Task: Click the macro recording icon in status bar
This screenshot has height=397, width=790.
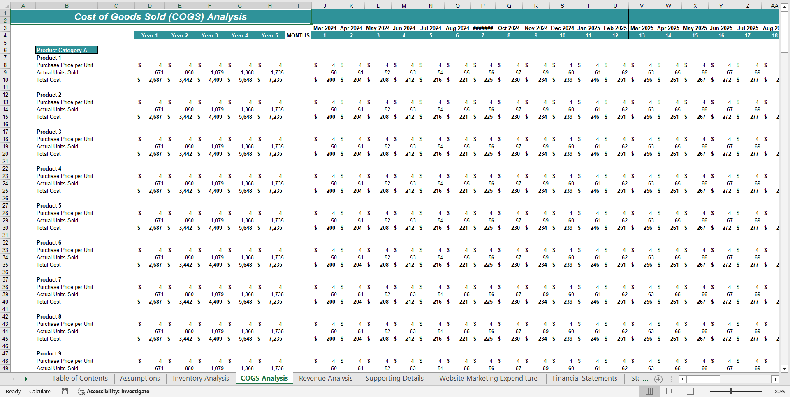Action: point(65,391)
